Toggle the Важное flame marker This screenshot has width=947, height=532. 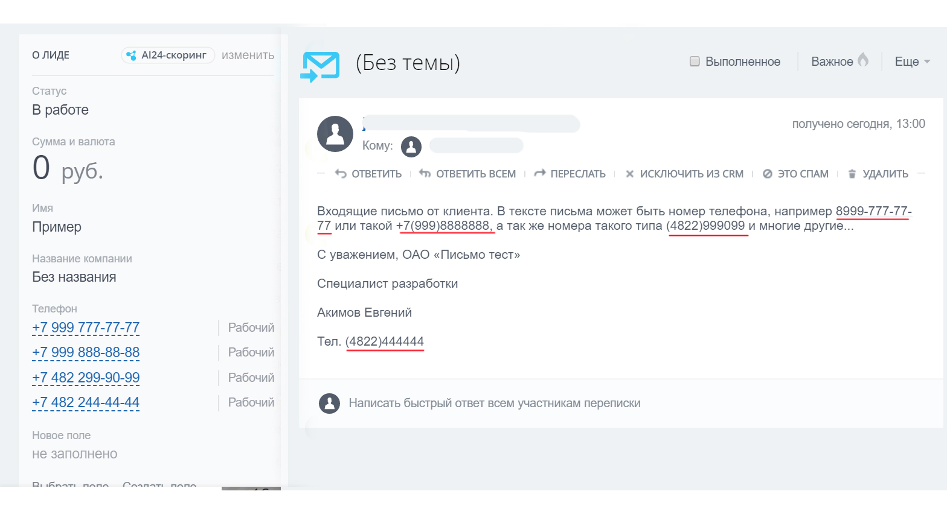pyautogui.click(x=863, y=60)
